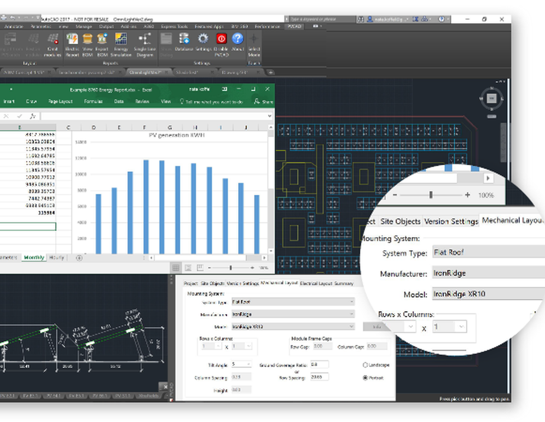Viewport: 545px width, 422px height.
Task: Click the Excel formula bar input
Action: coord(153,116)
